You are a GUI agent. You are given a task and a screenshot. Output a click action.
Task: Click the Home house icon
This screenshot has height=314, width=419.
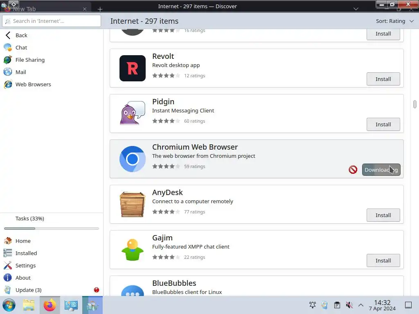pyautogui.click(x=8, y=241)
